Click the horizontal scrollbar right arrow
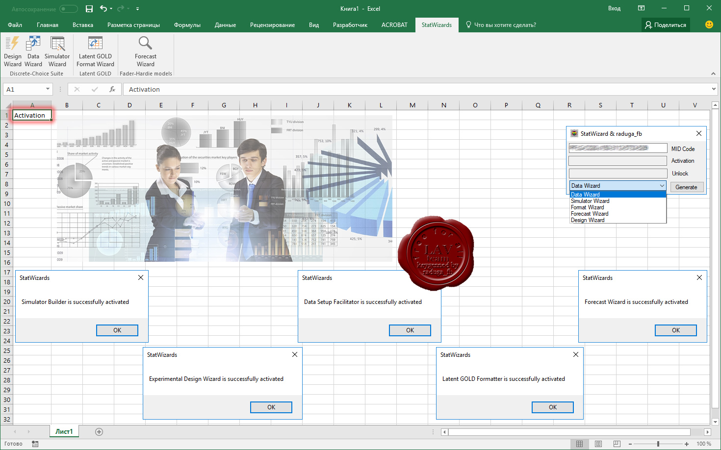The height and width of the screenshot is (450, 721). point(707,432)
